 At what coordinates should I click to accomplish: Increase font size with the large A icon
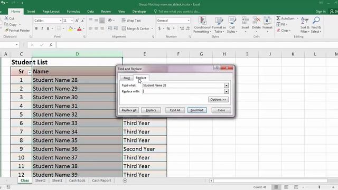point(77,21)
